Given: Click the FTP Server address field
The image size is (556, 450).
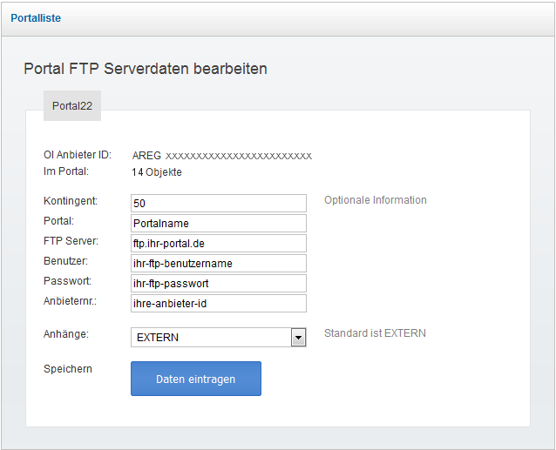Looking at the screenshot, I should tap(218, 243).
